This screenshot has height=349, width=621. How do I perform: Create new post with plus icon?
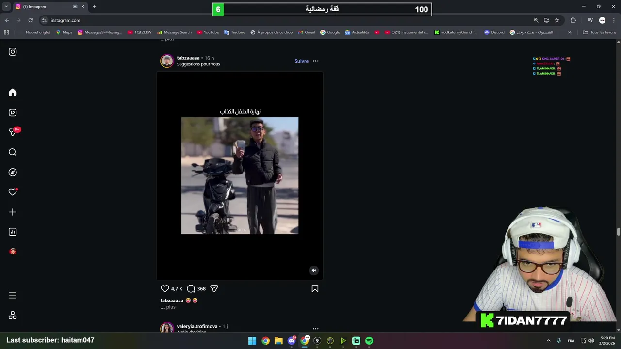(13, 212)
